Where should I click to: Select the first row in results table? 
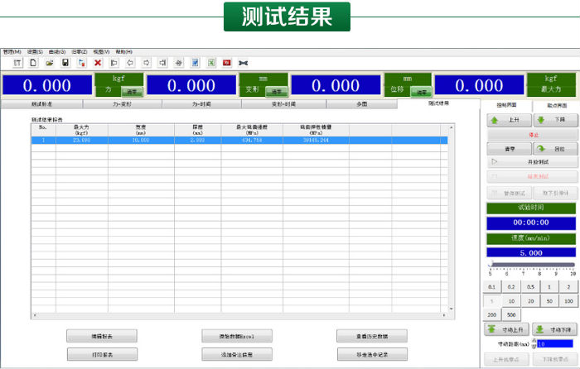click(240, 141)
